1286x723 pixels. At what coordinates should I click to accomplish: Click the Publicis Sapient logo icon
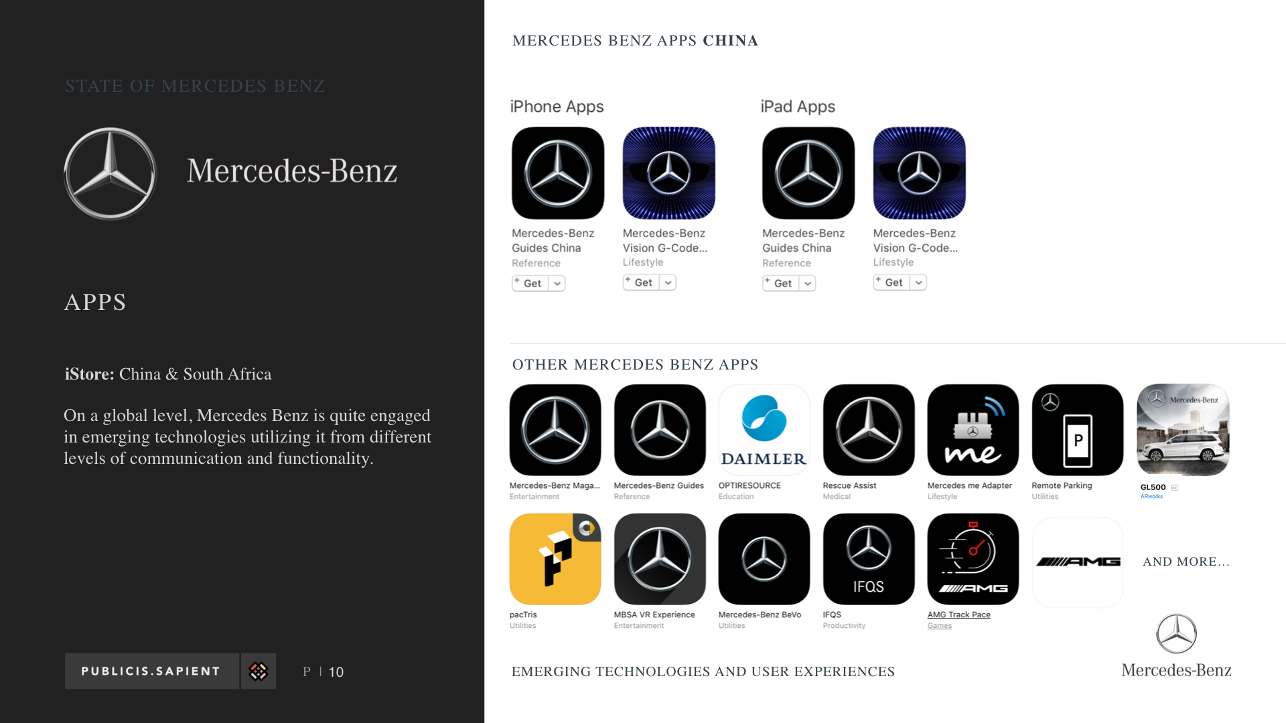click(259, 671)
